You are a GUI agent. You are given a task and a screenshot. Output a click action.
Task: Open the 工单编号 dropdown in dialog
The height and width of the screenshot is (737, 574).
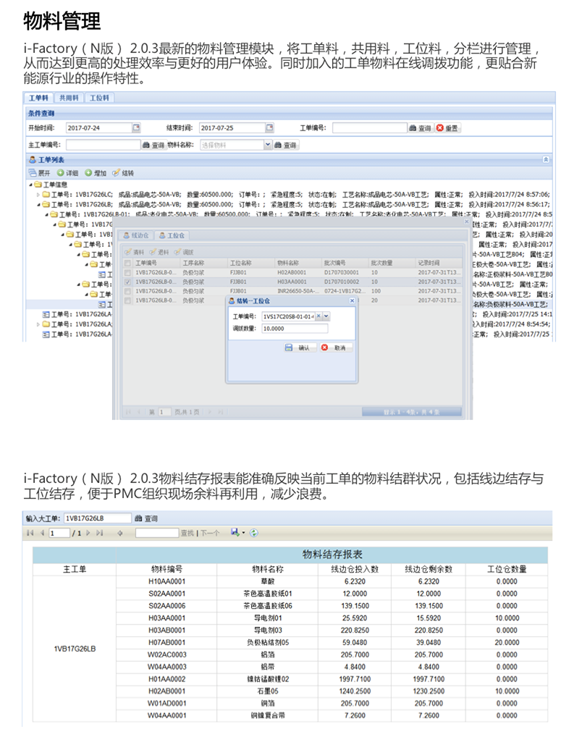pos(326,316)
